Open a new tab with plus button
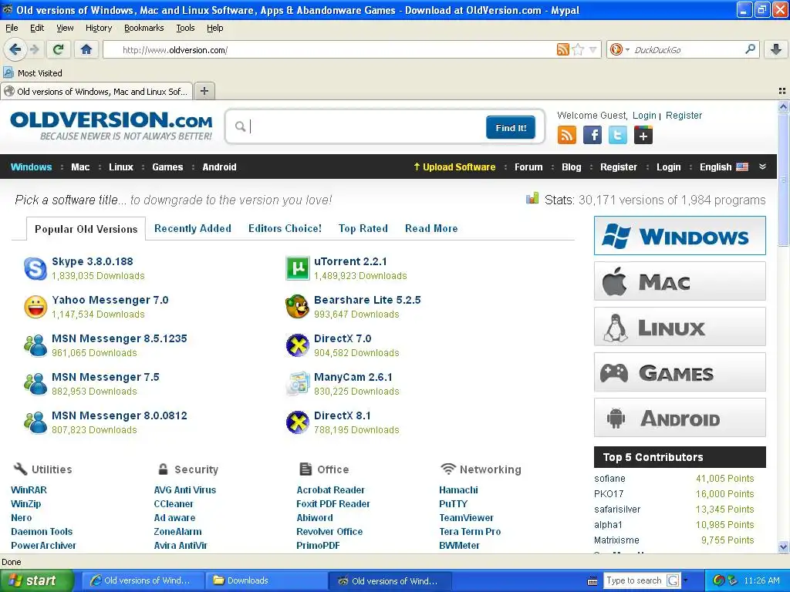790x592 pixels. point(204,91)
